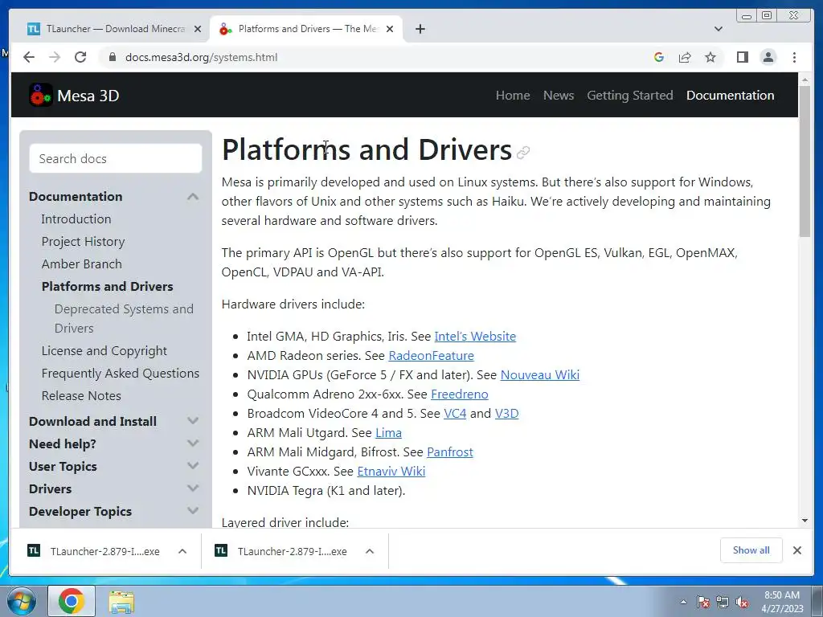
Task: Open Amber Branch in the sidebar
Action: [81, 264]
